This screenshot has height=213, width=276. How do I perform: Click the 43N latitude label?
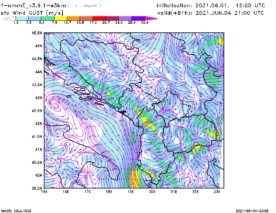click(x=39, y=98)
